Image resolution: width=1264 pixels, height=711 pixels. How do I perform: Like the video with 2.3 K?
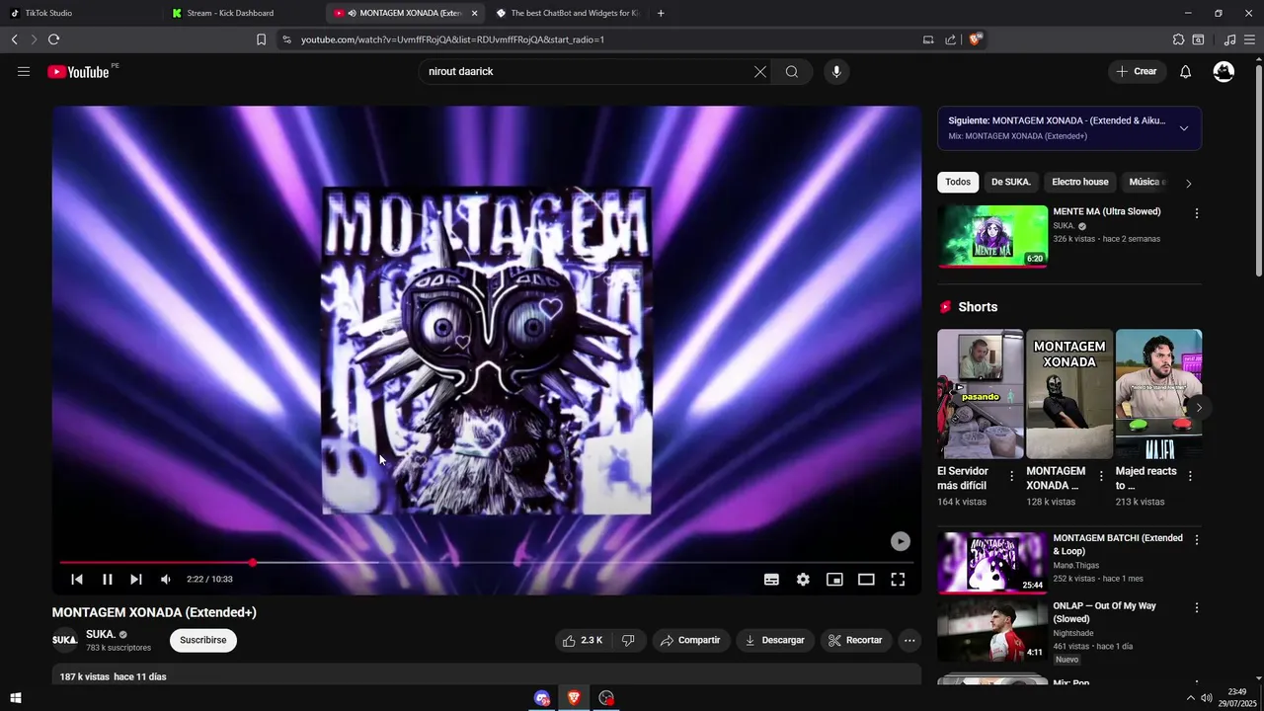[x=583, y=640]
